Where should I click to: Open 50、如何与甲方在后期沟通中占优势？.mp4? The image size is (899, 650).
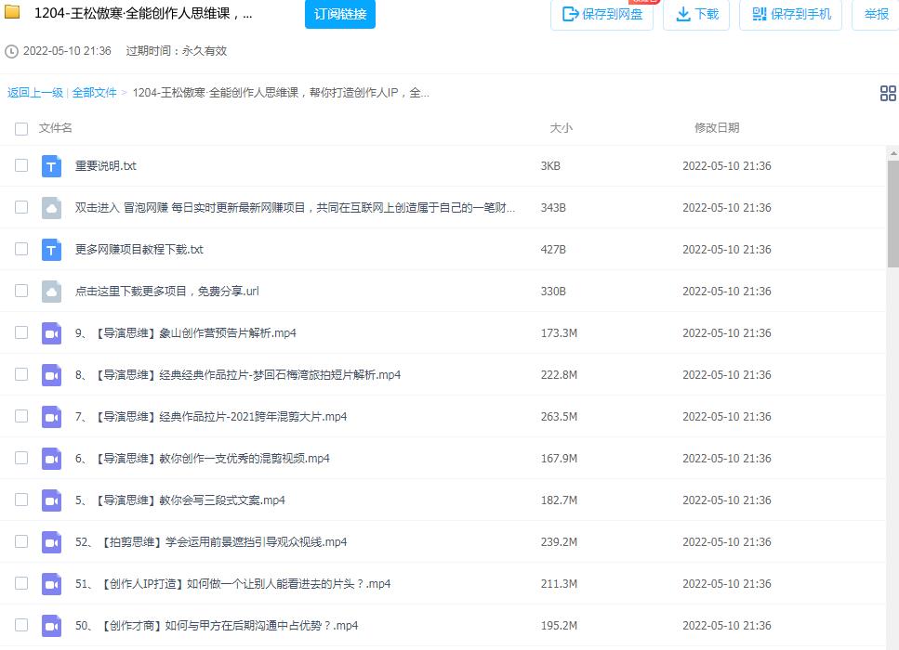tap(217, 626)
